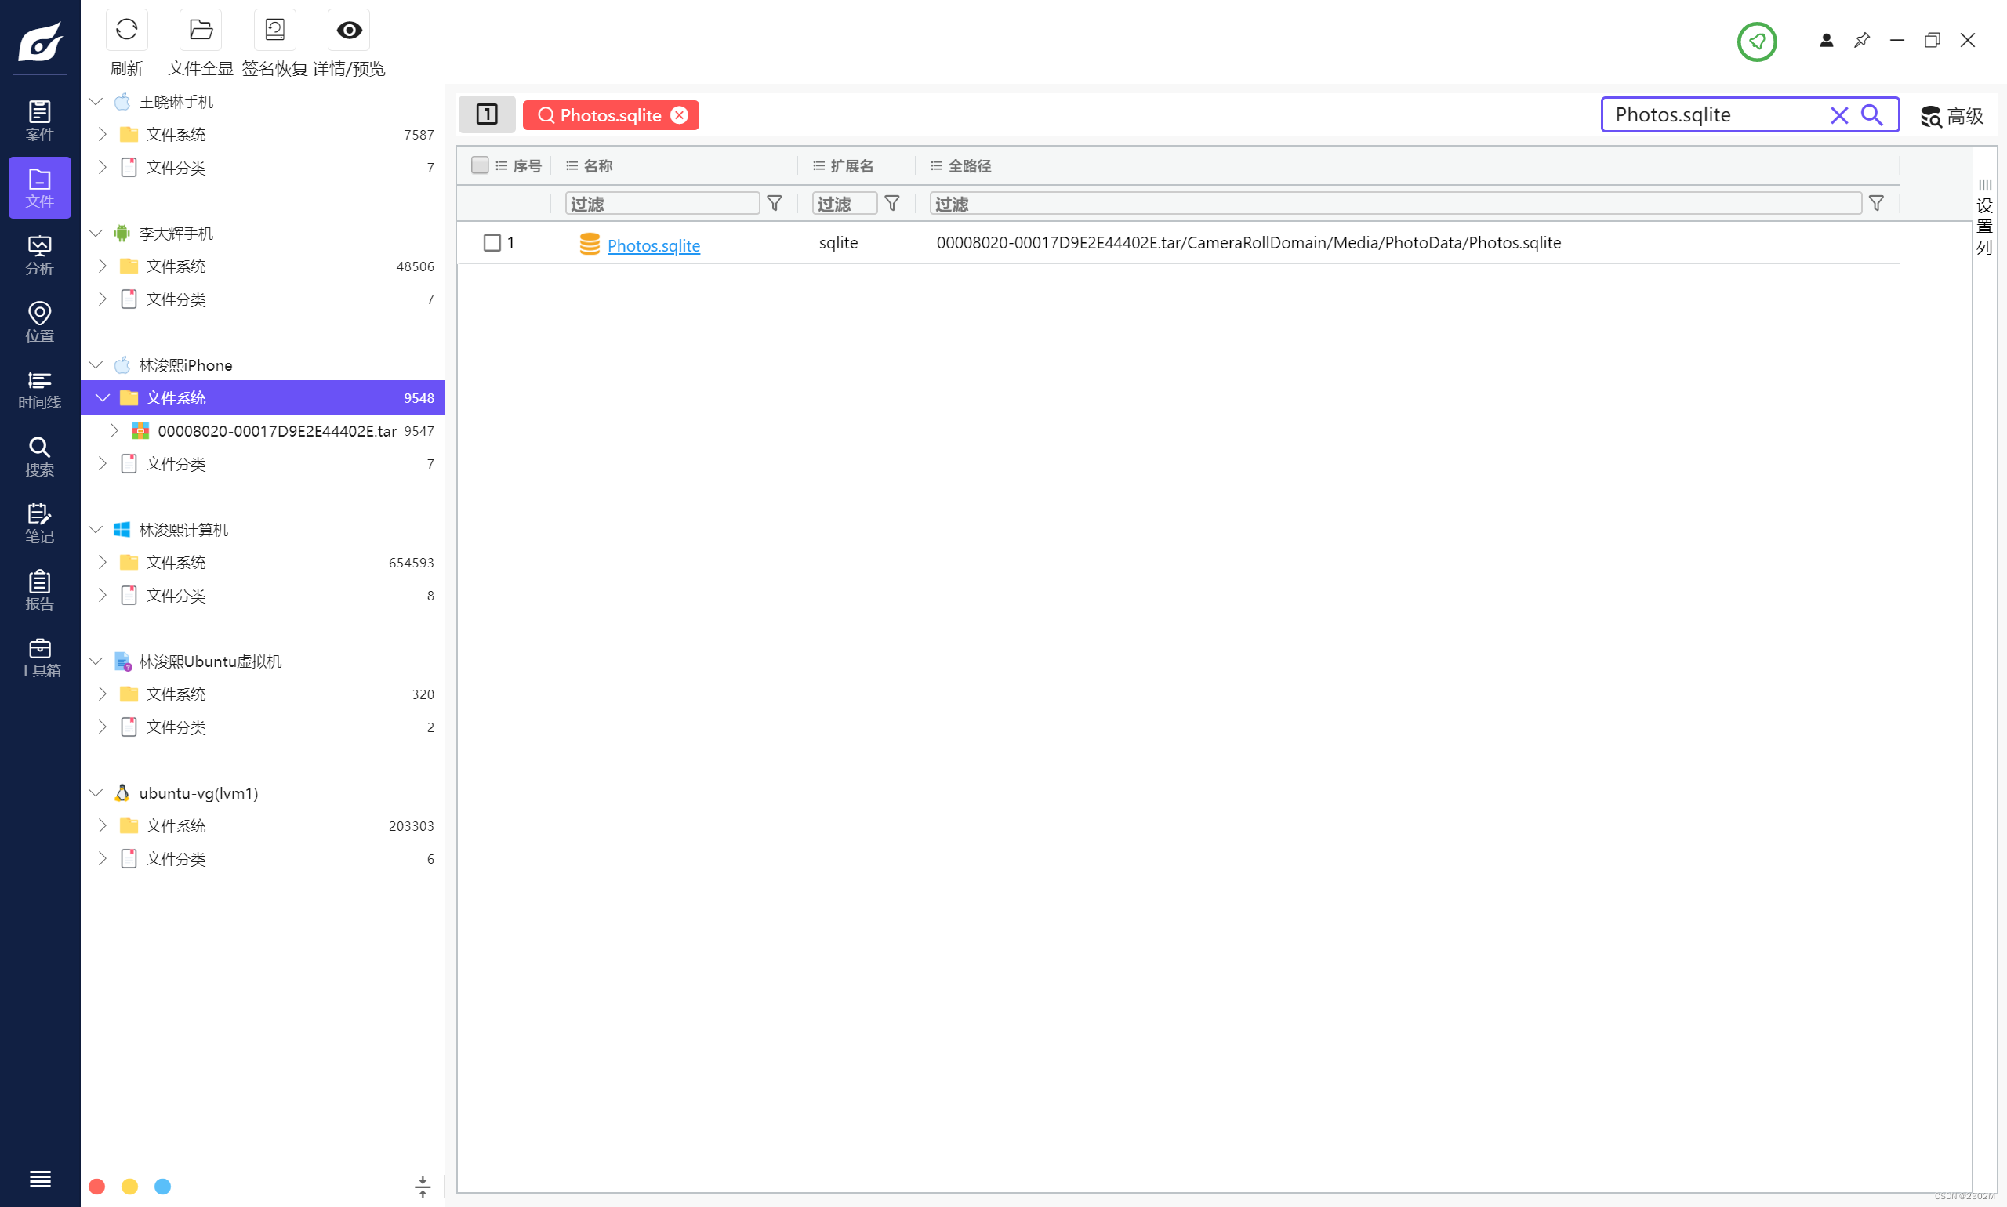Close the Photos.sqlite search tag
2007x1207 pixels.
[679, 115]
